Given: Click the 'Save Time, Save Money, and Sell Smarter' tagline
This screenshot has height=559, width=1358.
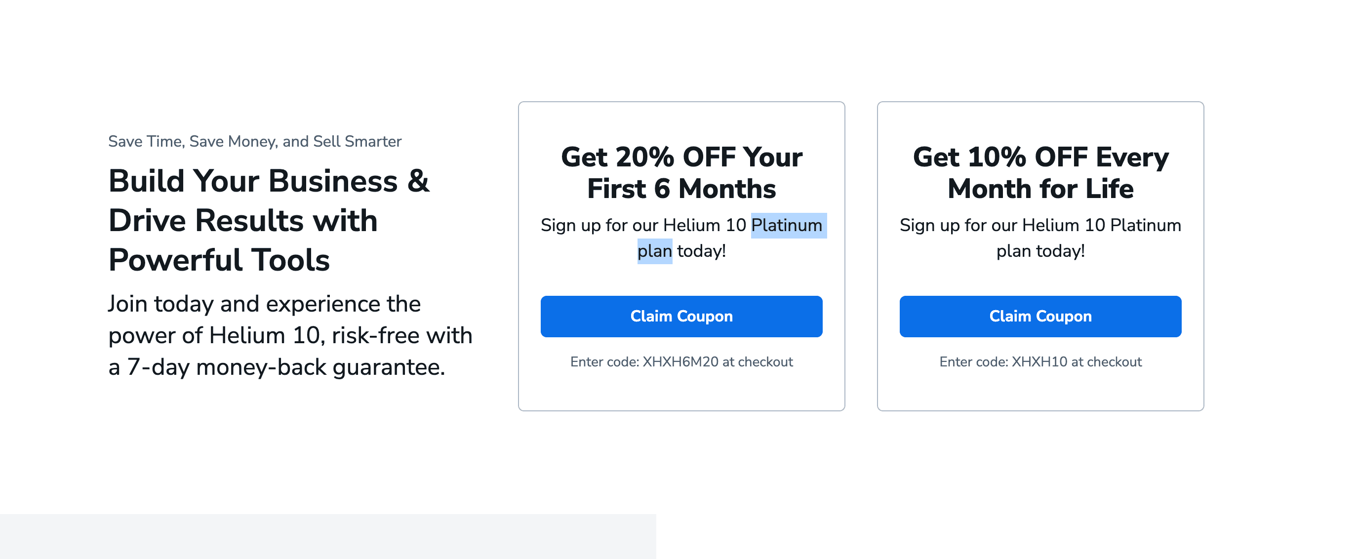Looking at the screenshot, I should 255,141.
